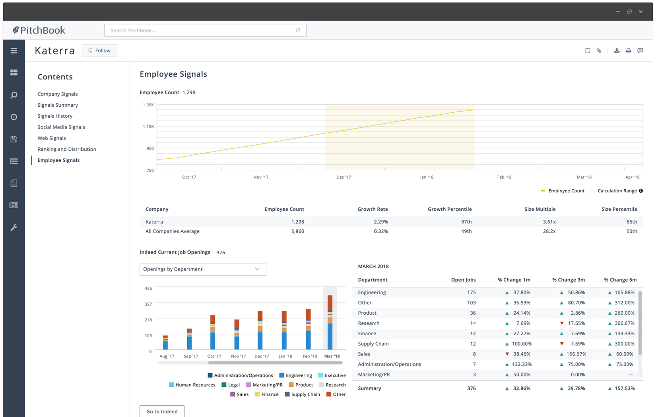The width and height of the screenshot is (656, 417).
Task: Go to Web Signals section
Action: (52, 138)
